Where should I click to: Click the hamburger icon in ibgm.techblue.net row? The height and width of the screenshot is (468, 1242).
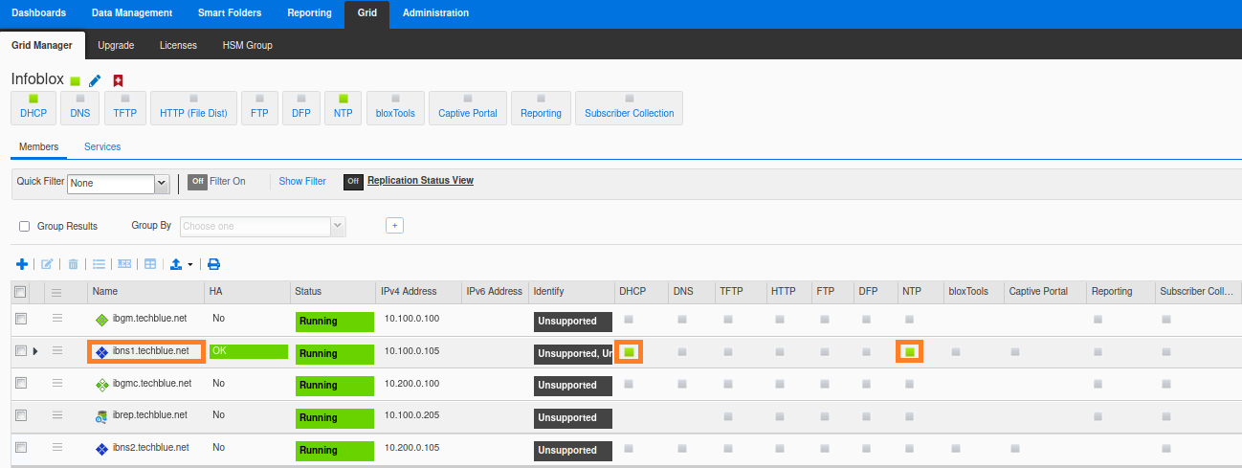coord(57,319)
